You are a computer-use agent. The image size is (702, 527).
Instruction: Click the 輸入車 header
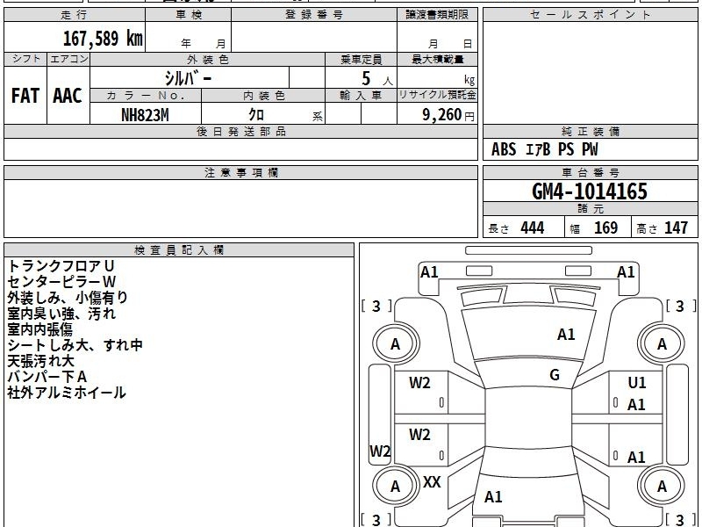tap(361, 96)
